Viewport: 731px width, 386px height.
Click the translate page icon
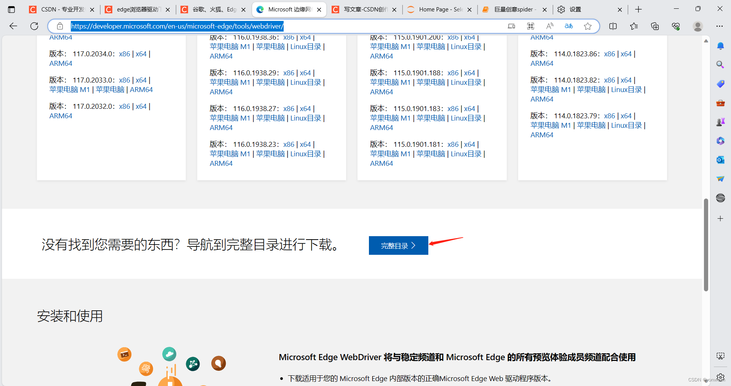pyautogui.click(x=568, y=26)
